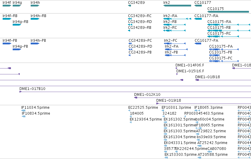Select the Ir94f gene feature
The image size is (251, 159).
[7, 6]
